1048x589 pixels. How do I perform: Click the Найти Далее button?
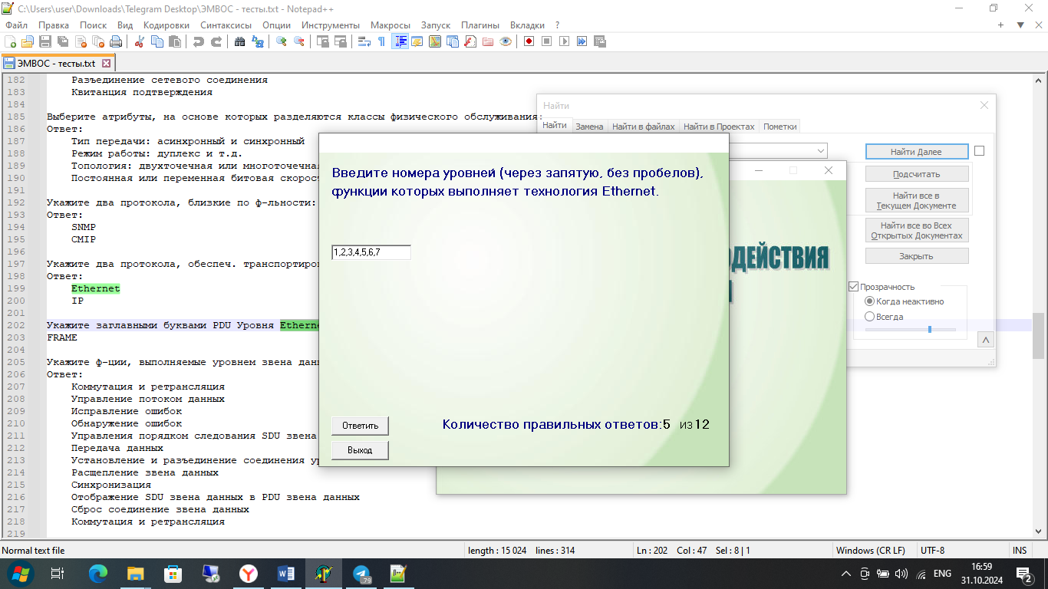tap(917, 152)
